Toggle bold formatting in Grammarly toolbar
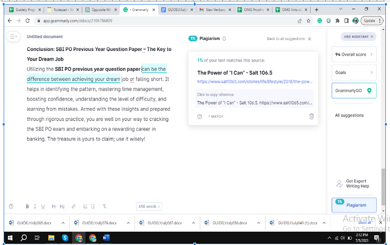Screen dimensions: 390x245 [28, 206]
